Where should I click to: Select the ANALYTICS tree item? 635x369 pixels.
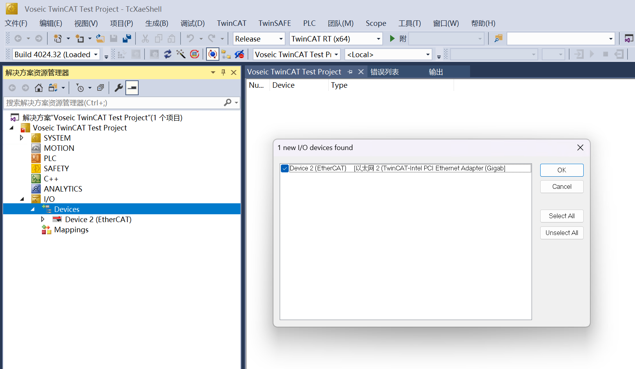click(63, 189)
